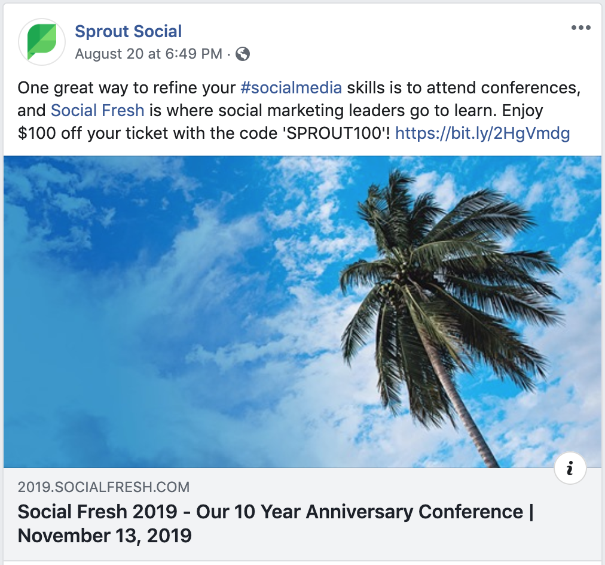605x565 pixels.
Task: Click the Sprout Social leaf logo avatar
Action: [x=42, y=42]
